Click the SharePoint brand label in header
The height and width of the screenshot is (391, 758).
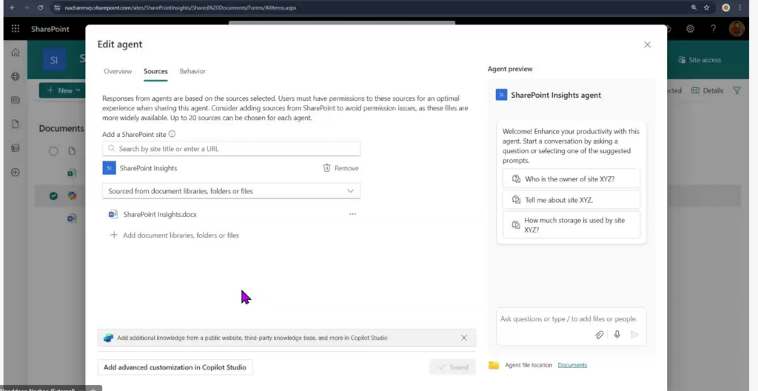(x=50, y=29)
